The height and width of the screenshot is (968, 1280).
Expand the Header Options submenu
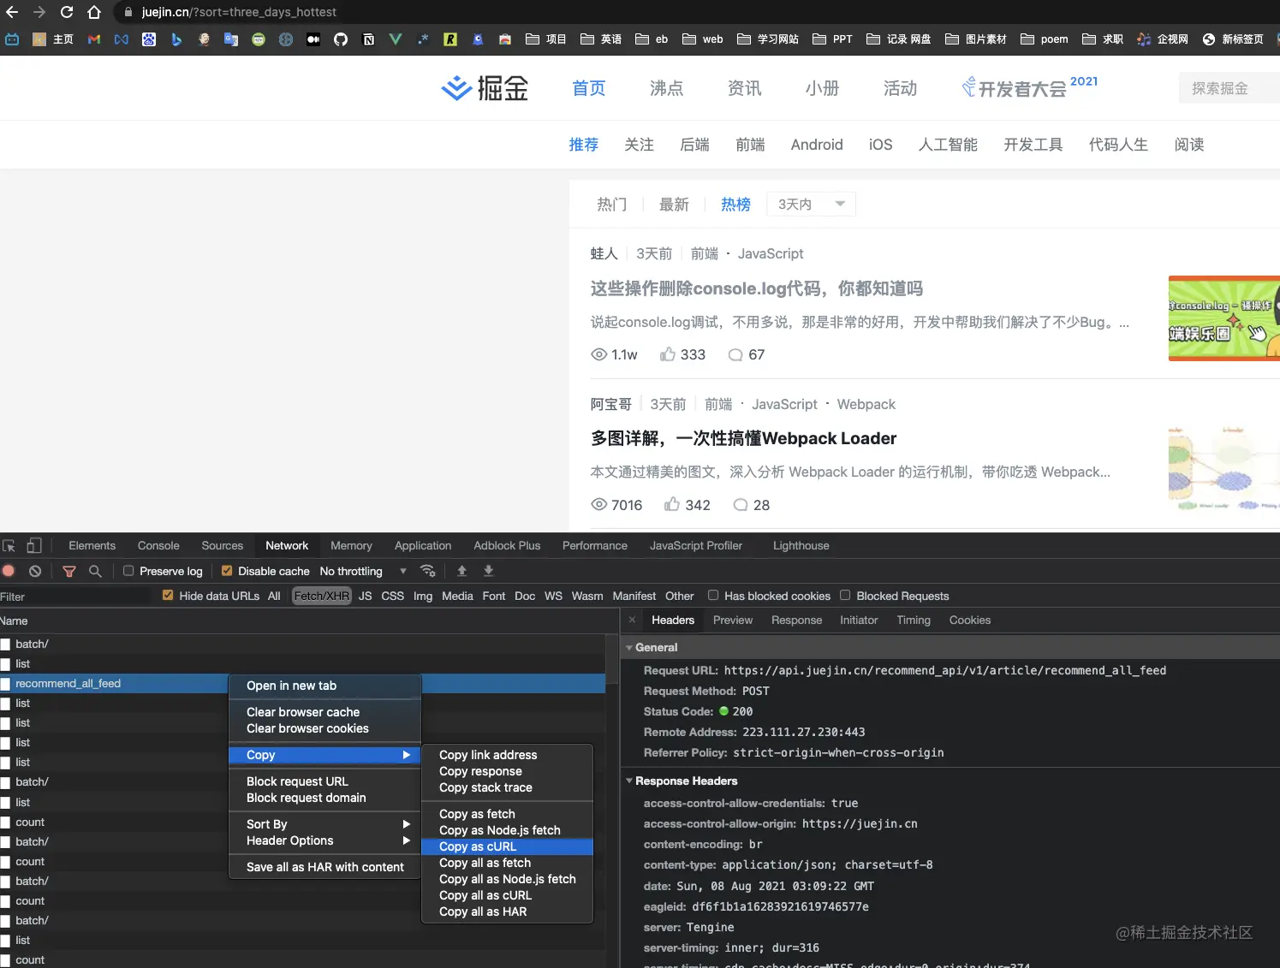(325, 840)
